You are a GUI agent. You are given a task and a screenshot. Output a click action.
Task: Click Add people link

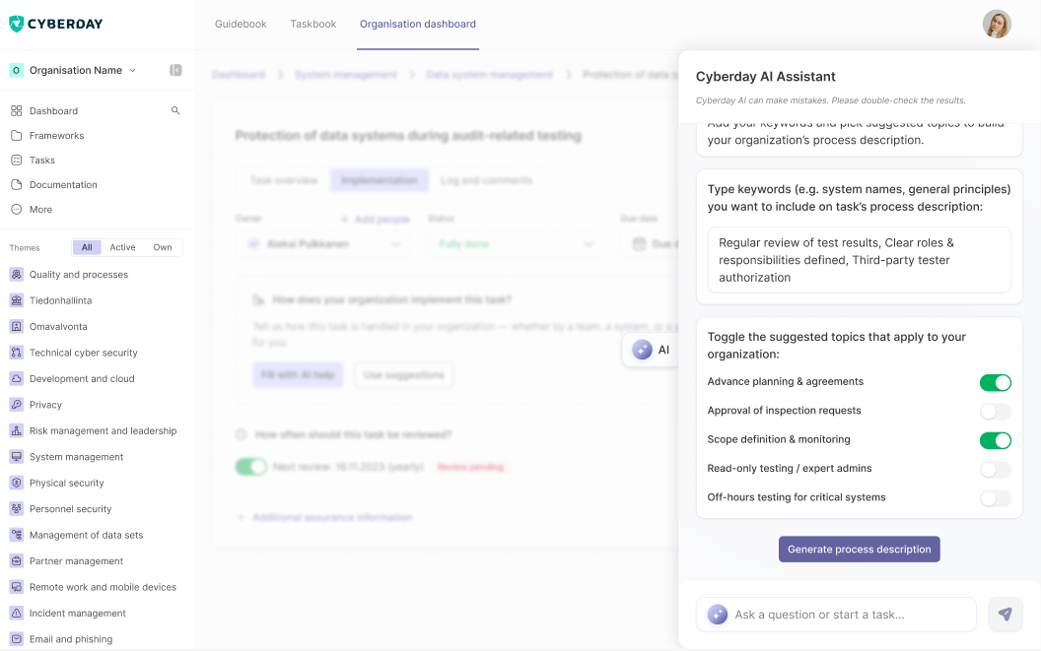pyautogui.click(x=376, y=219)
